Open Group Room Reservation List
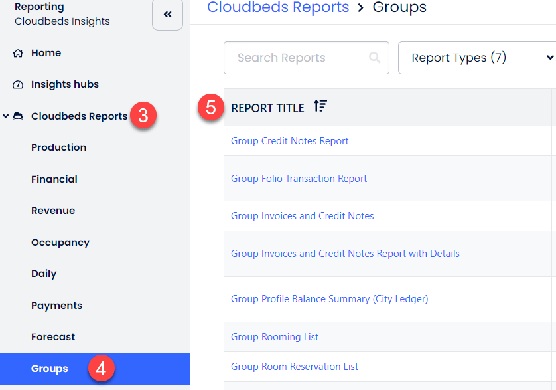Image resolution: width=556 pixels, height=390 pixels. (x=294, y=367)
